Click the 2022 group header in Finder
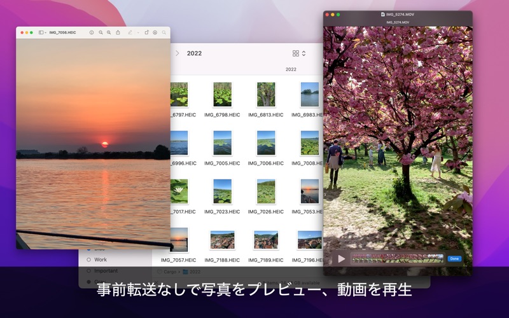The width and height of the screenshot is (509, 318). click(291, 69)
